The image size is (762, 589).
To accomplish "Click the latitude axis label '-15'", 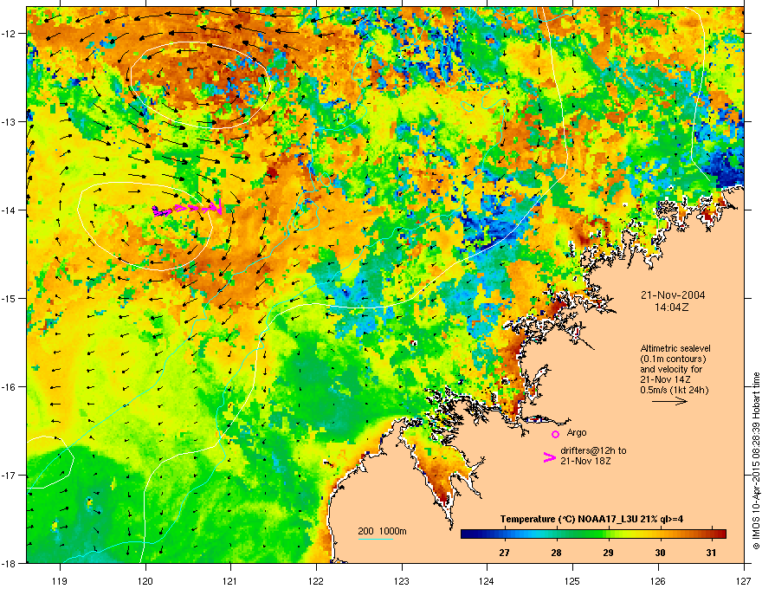I will click(9, 298).
